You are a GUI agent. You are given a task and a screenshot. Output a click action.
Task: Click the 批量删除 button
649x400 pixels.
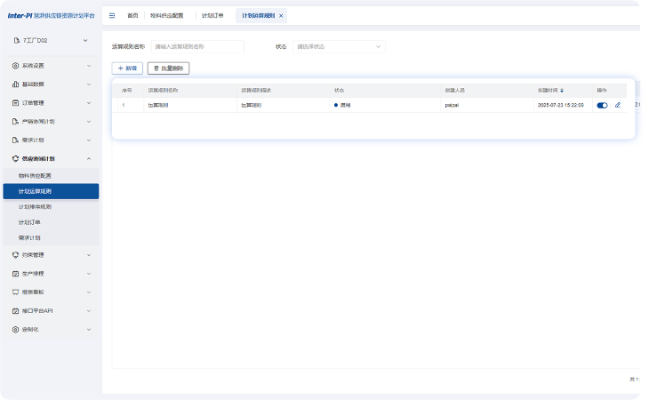pos(168,68)
